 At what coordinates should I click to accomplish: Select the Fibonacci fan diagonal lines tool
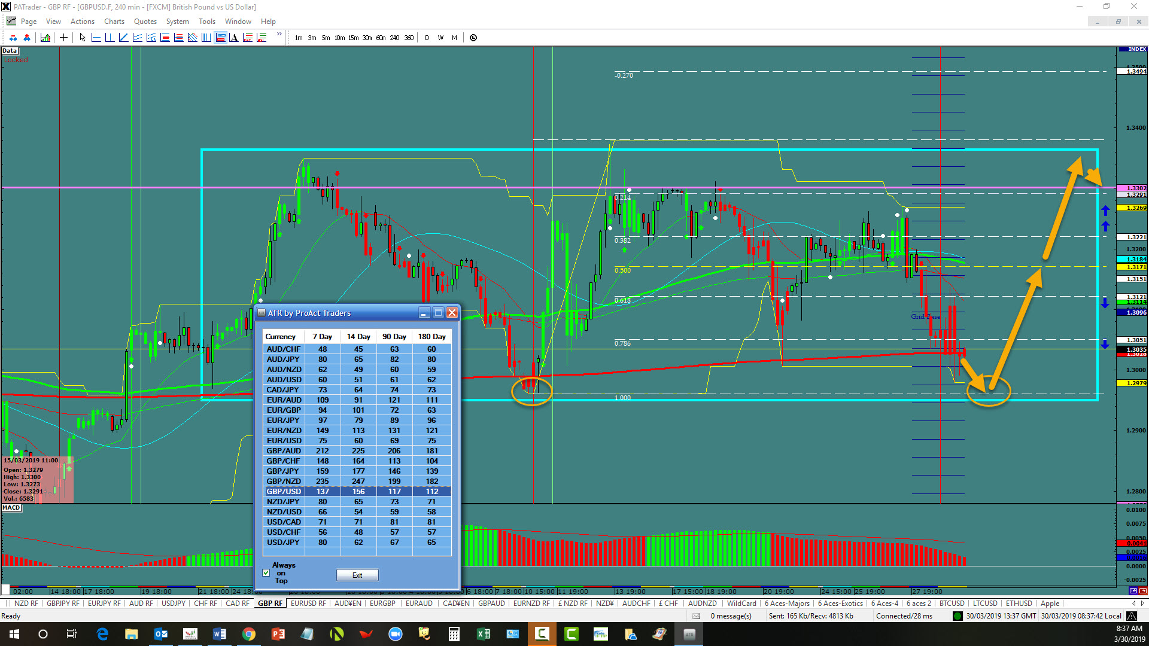tap(192, 38)
